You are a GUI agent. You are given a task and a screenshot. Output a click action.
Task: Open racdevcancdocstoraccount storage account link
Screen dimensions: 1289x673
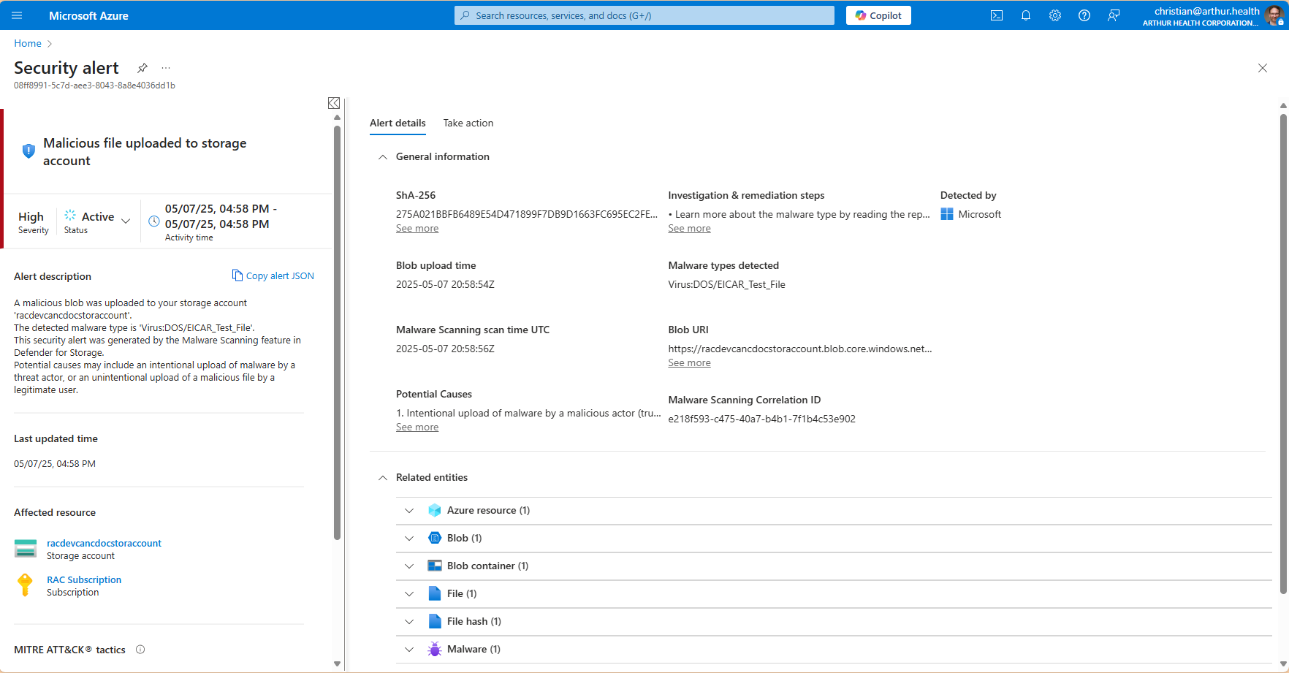click(104, 543)
